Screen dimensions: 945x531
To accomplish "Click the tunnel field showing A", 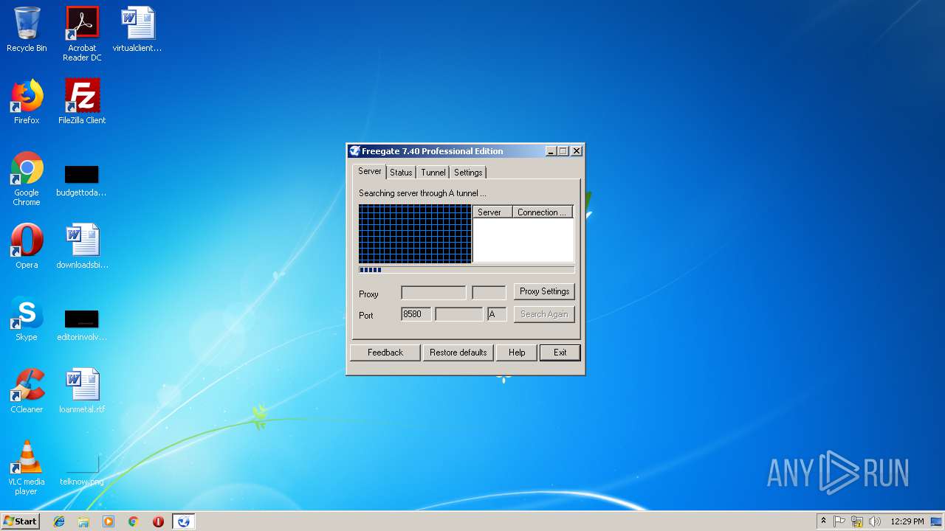I will [x=497, y=314].
